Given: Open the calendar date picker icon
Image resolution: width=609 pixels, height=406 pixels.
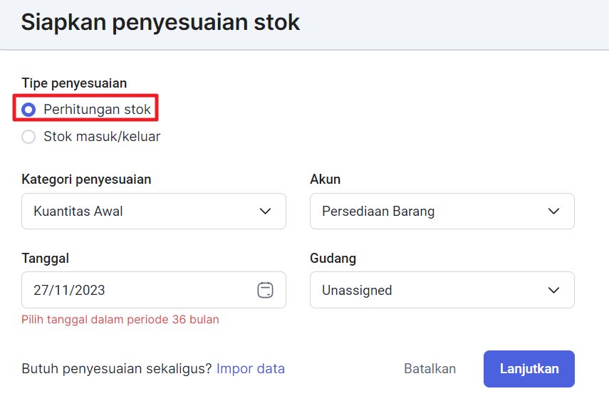Looking at the screenshot, I should (x=265, y=290).
